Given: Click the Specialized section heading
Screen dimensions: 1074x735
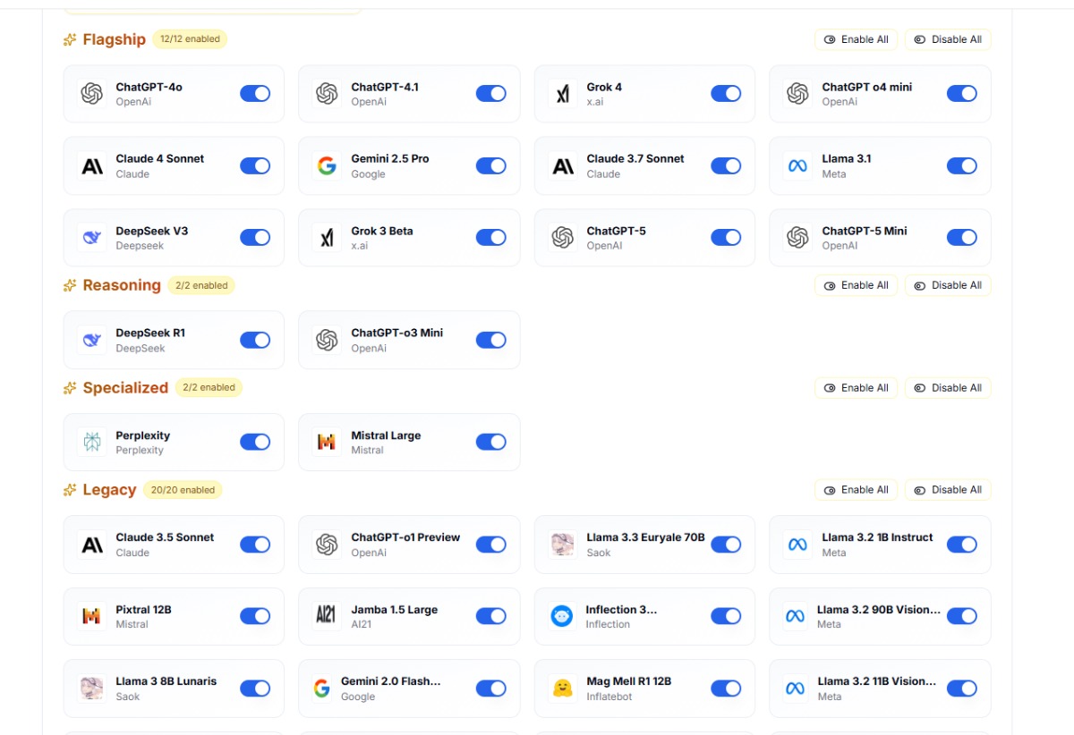Looking at the screenshot, I should tap(125, 388).
